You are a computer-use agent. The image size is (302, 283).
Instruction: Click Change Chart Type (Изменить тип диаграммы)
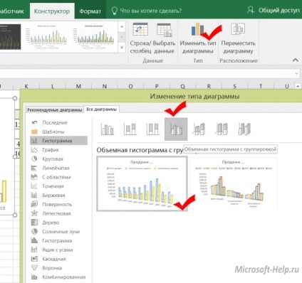[198, 38]
